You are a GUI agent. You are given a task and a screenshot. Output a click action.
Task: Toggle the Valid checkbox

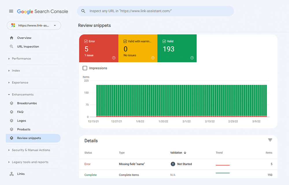tap(164, 41)
